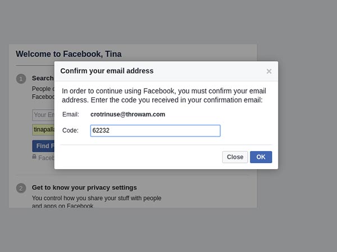
Task: Dismiss dialog with the X icon
Action: coord(269,71)
